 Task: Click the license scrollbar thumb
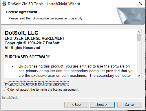[139, 37]
